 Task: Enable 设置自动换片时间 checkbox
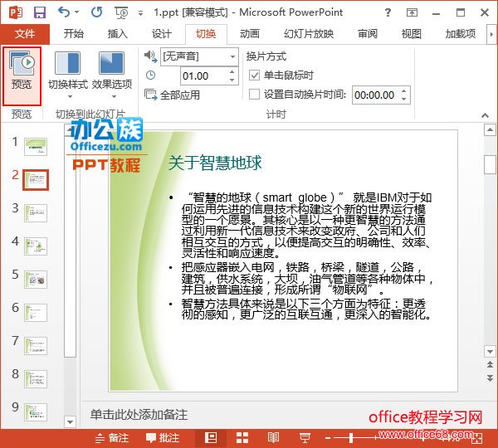pyautogui.click(x=254, y=95)
